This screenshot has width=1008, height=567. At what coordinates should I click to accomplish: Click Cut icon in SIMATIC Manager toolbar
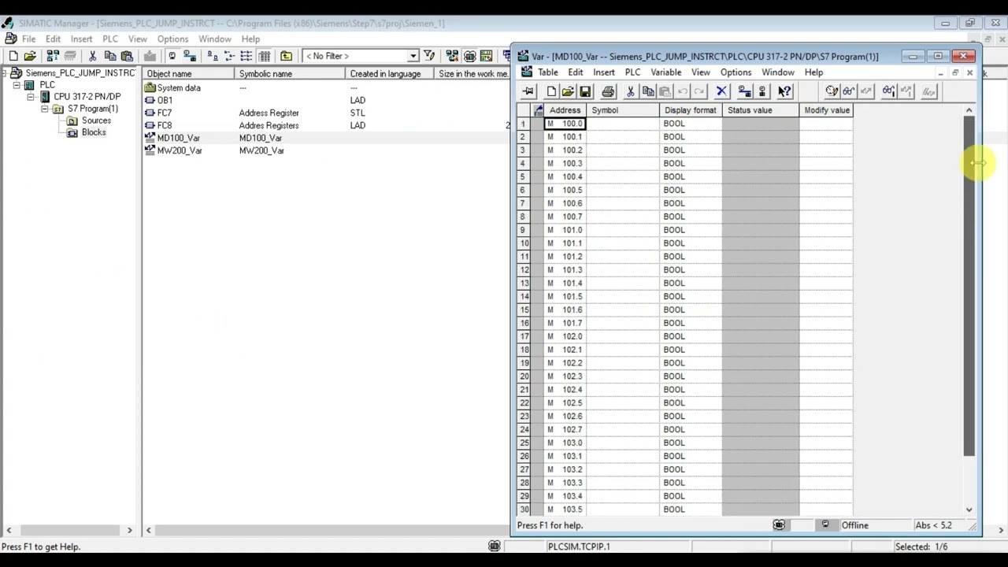coord(92,56)
